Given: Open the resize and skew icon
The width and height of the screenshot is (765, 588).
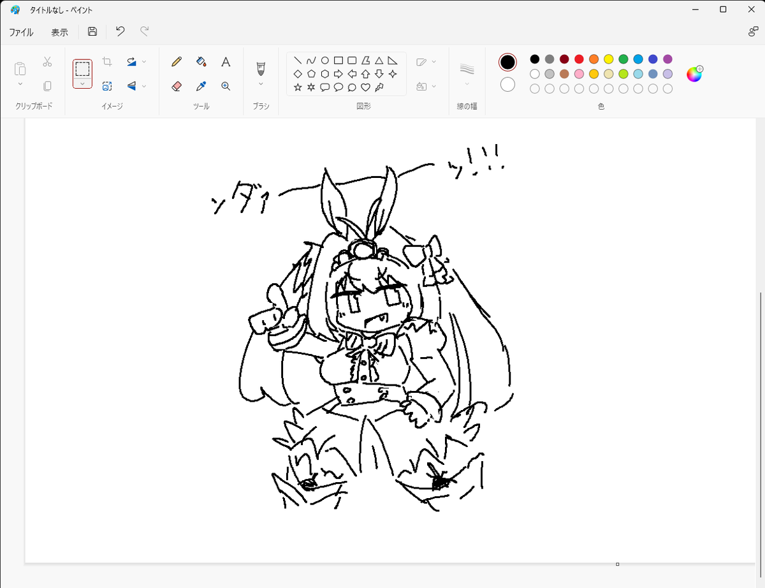Looking at the screenshot, I should 107,85.
